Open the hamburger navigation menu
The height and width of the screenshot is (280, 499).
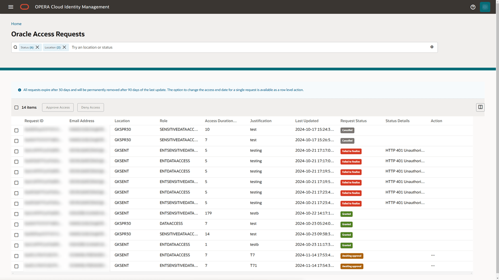[x=11, y=7]
